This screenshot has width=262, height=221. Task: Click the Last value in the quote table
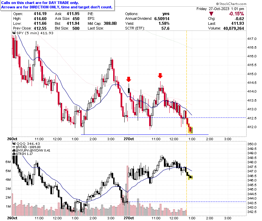(237, 23)
